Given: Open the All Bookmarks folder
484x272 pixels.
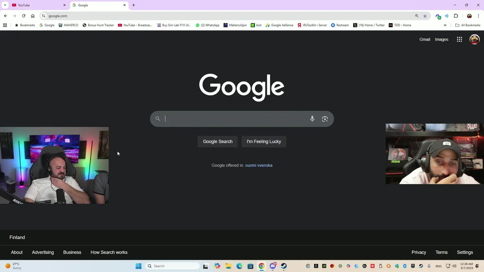Looking at the screenshot, I should [x=468, y=25].
